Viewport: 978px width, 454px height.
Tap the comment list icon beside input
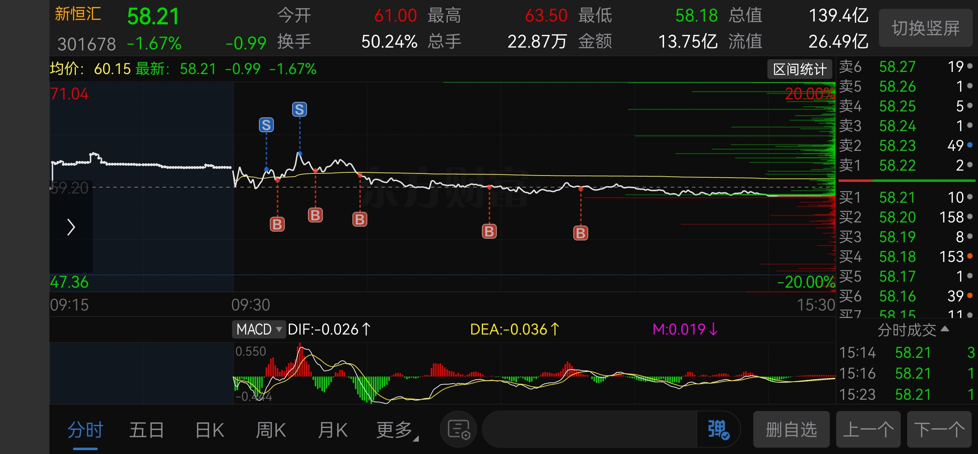(459, 429)
